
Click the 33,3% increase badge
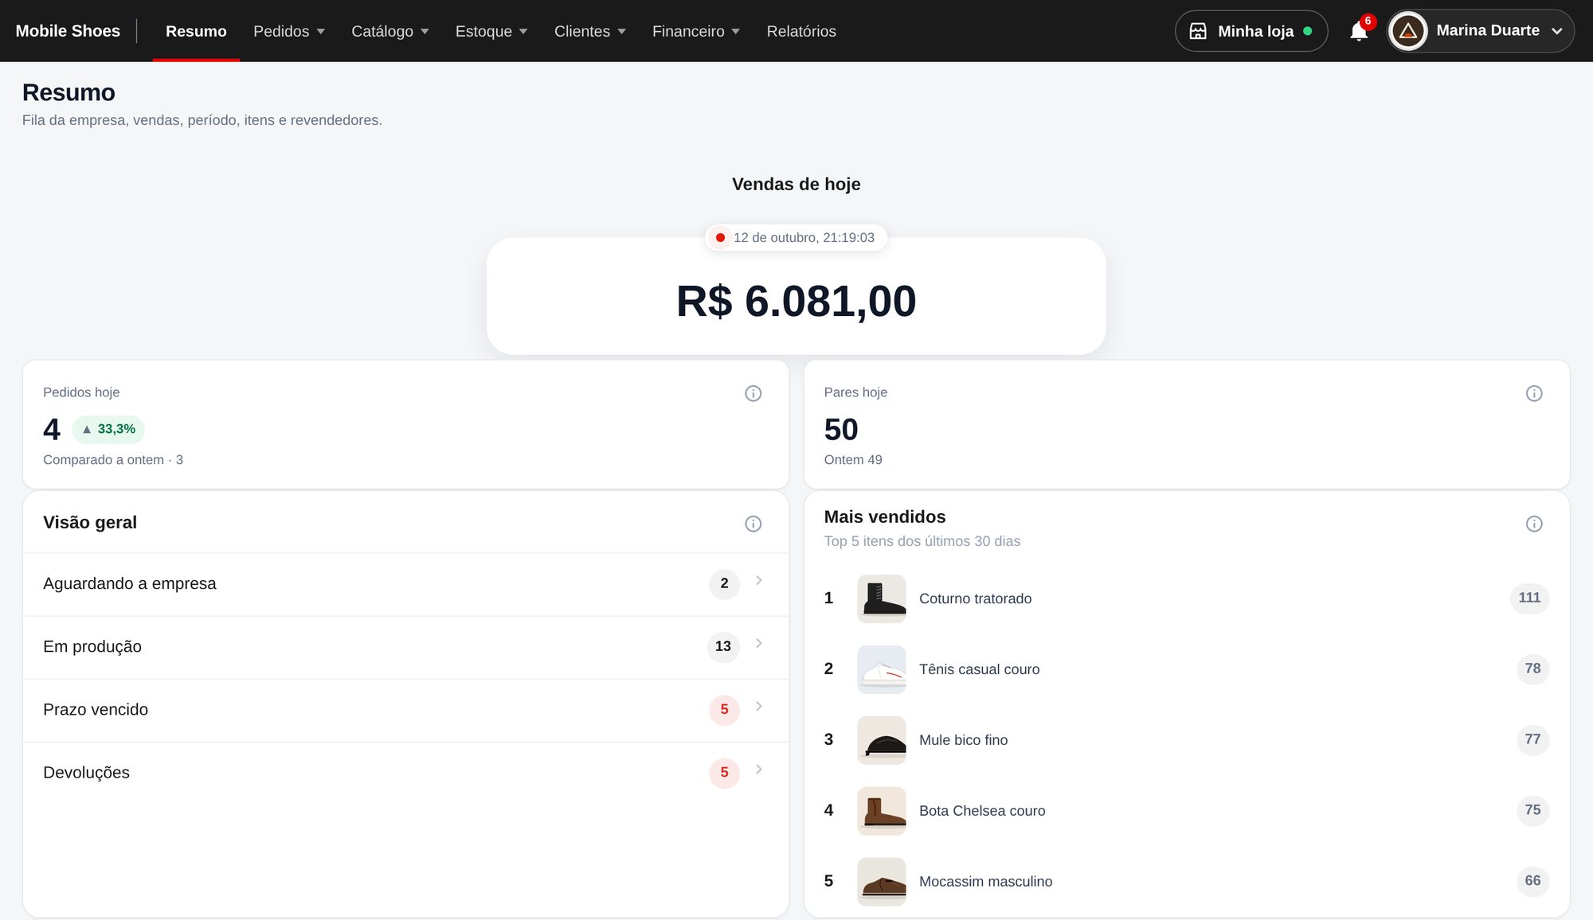coord(108,429)
